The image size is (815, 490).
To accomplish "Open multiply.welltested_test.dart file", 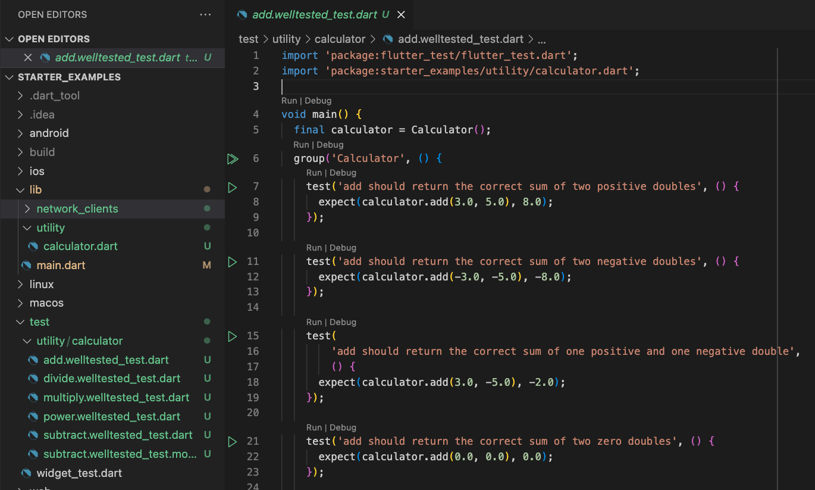I will pos(116,398).
